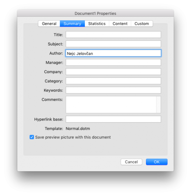191x196 pixels.
Task: Select the Manager input field
Action: pos(113,62)
